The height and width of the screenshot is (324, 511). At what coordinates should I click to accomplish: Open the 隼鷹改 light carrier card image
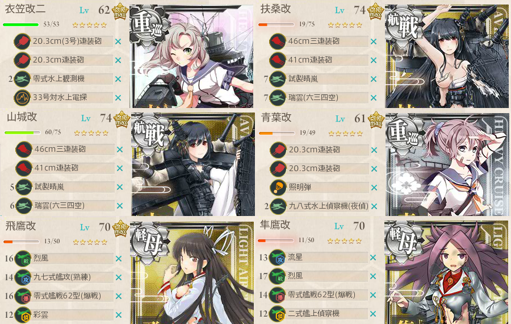(446, 273)
